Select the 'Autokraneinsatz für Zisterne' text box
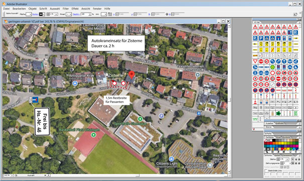Image resolution: width=304 pixels, height=181 pixels. click(x=116, y=43)
